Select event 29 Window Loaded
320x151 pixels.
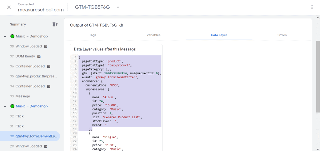coord(26,146)
